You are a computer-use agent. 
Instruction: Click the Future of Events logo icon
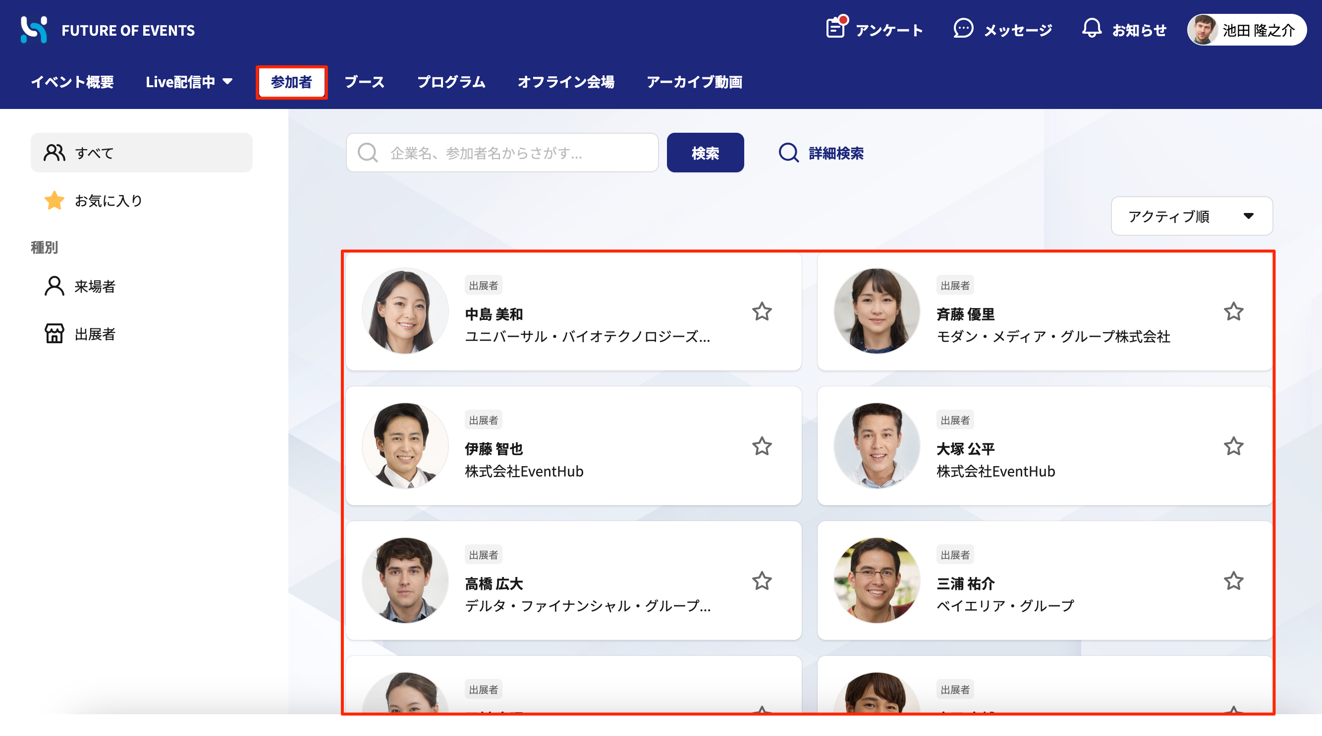34,30
